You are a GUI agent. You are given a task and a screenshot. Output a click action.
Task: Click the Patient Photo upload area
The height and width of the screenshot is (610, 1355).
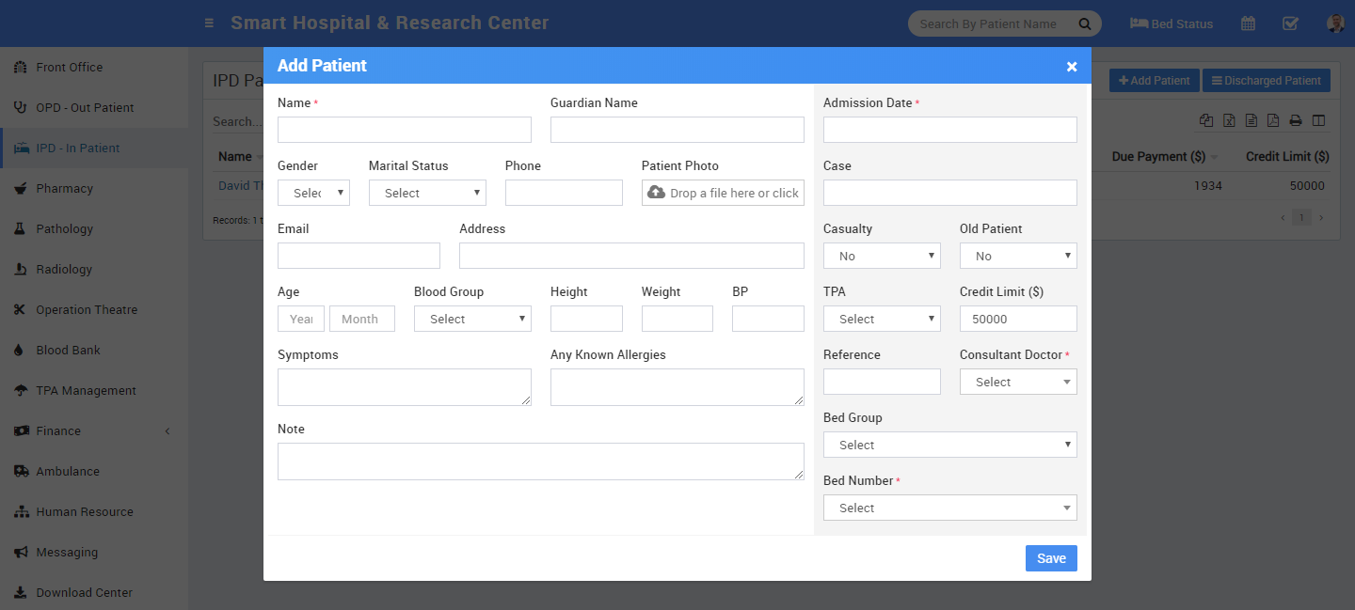tap(723, 193)
